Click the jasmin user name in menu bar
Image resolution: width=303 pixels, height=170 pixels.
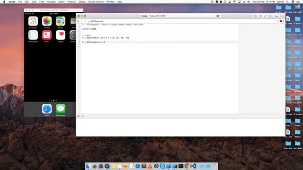[280, 2]
